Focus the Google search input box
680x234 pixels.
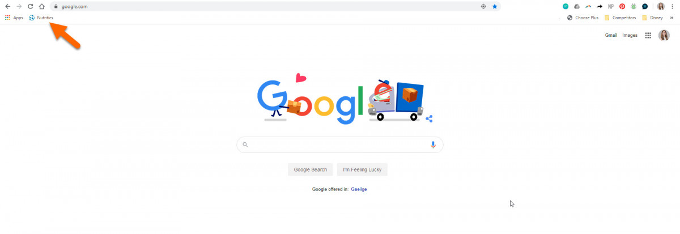pyautogui.click(x=340, y=145)
